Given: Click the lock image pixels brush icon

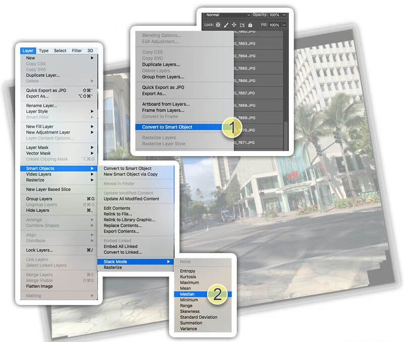Looking at the screenshot, I should pos(226,25).
